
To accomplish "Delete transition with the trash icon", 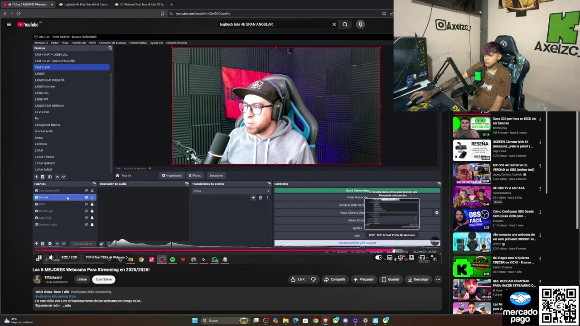I will [261, 197].
